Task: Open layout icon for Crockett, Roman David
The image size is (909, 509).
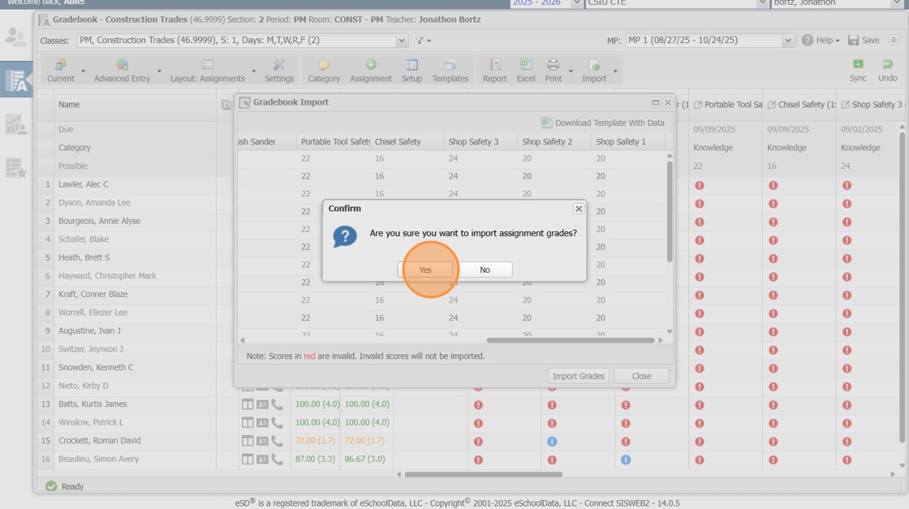Action: 248,441
